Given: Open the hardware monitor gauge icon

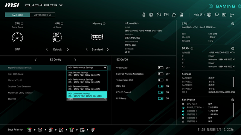Looking at the screenshot, I should pos(159,15).
